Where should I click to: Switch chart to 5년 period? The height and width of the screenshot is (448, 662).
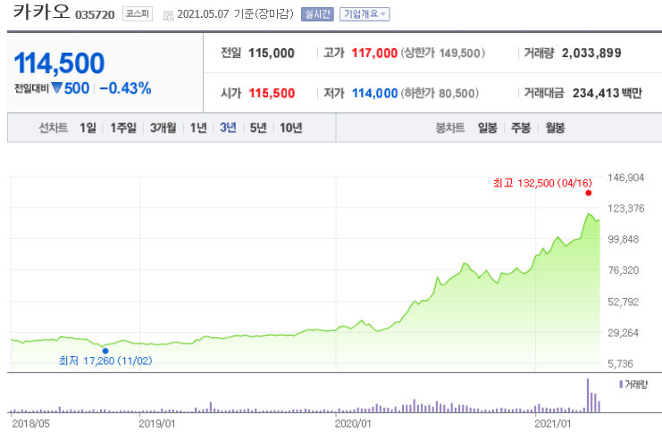[258, 128]
